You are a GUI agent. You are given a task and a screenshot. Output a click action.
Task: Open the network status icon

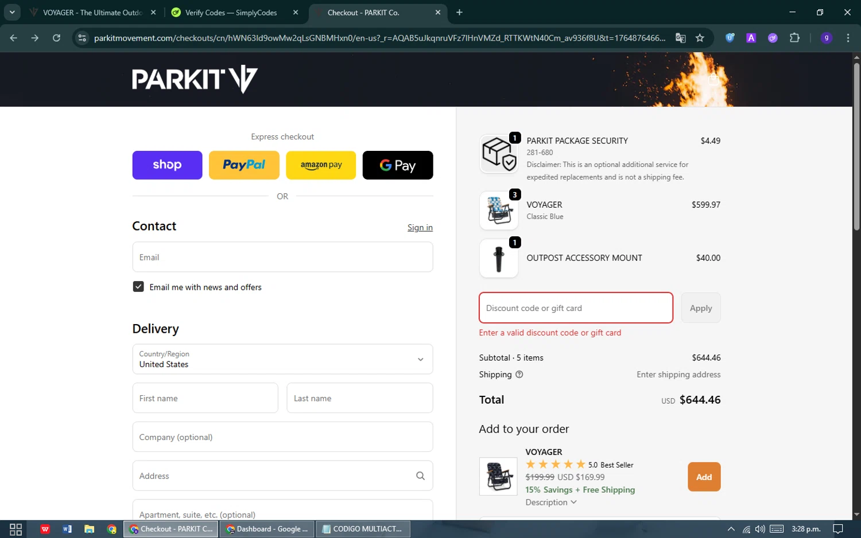pos(746,529)
